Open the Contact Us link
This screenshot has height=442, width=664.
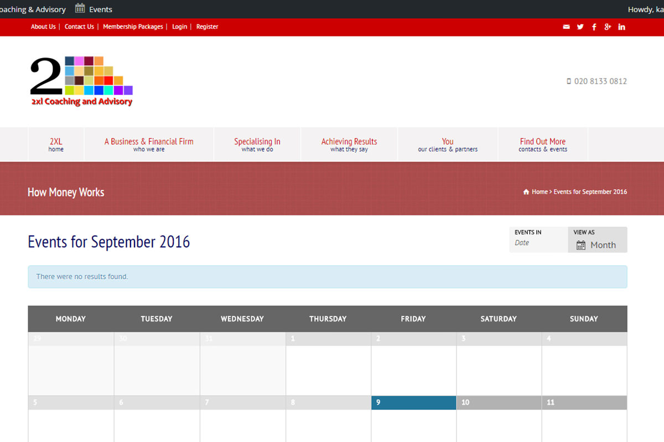[x=79, y=27]
